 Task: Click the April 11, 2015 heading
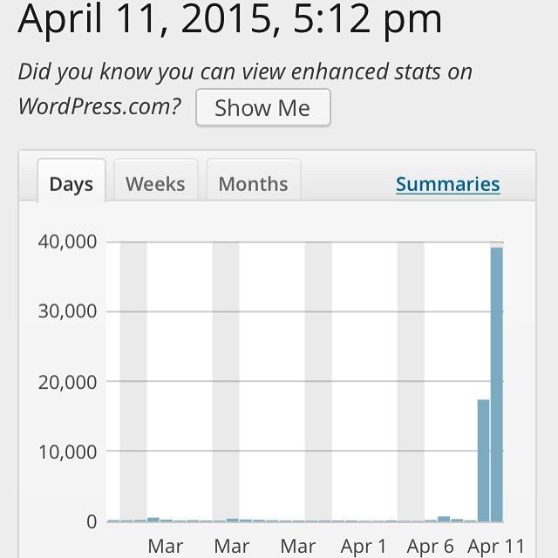pos(230,19)
